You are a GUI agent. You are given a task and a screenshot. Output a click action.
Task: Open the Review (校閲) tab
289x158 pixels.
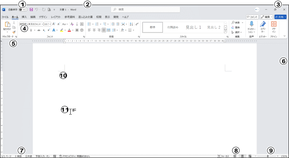tap(99, 17)
